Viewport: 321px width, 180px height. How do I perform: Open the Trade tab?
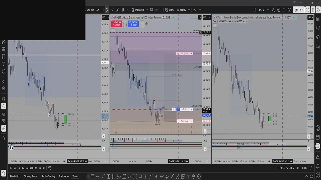click(x=75, y=176)
